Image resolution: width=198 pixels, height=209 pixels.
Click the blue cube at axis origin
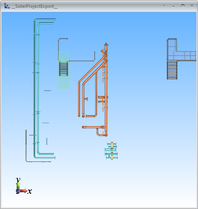coord(18,191)
